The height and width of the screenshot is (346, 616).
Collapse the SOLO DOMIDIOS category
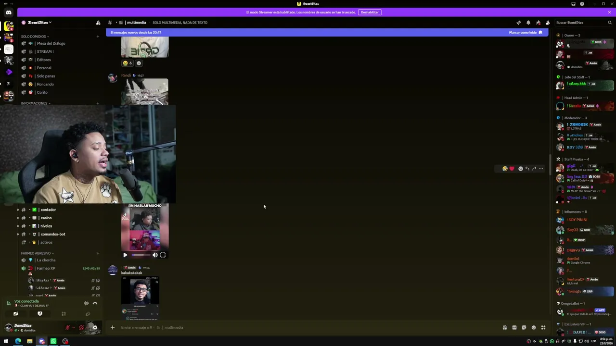click(34, 37)
